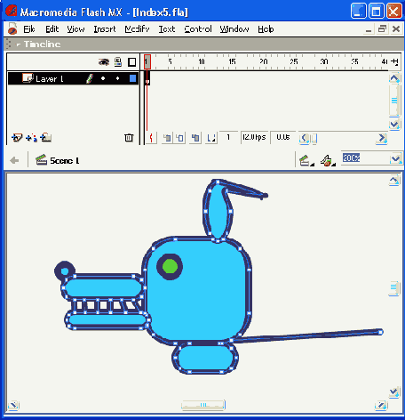Toggle visibility dot for Layer 1

[x=103, y=78]
